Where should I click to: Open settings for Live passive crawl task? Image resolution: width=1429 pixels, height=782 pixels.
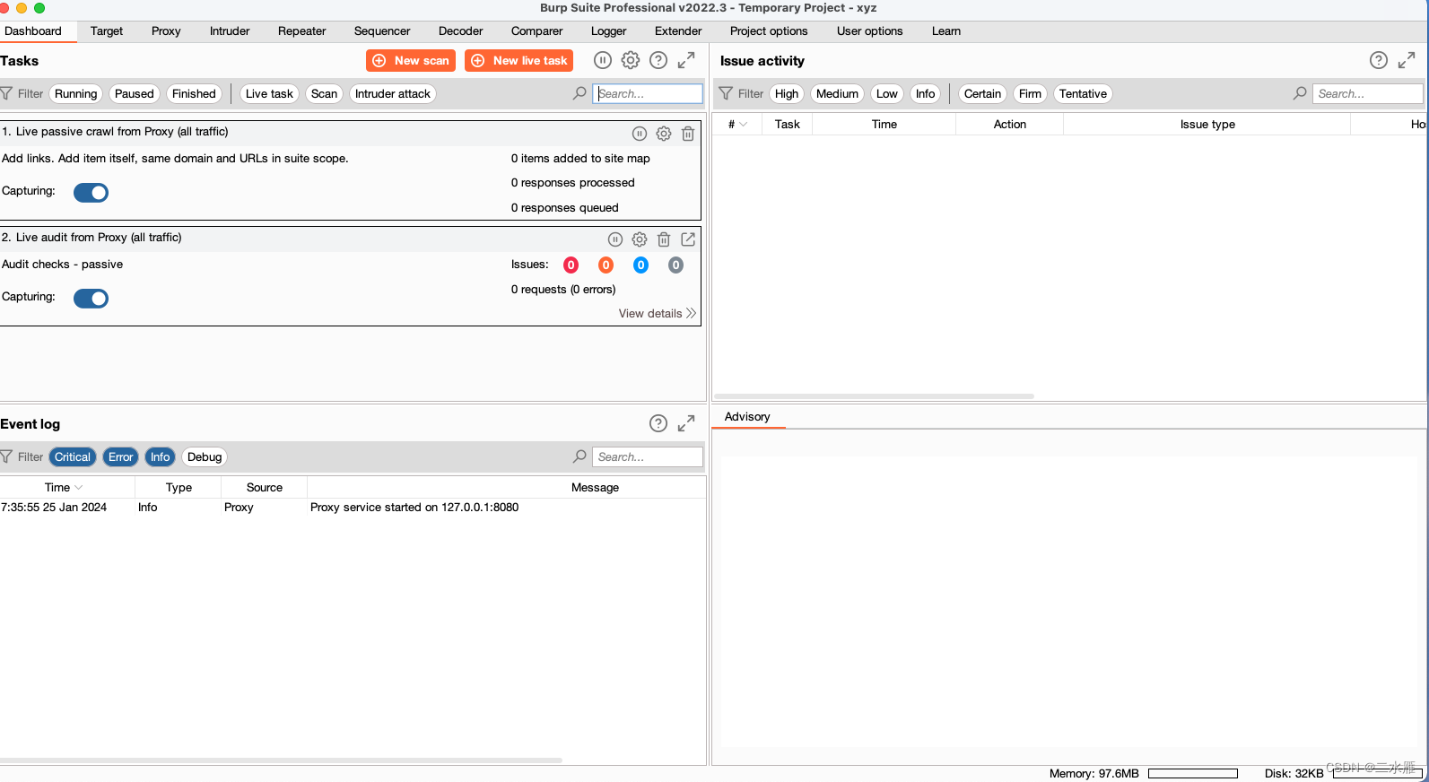664,134
